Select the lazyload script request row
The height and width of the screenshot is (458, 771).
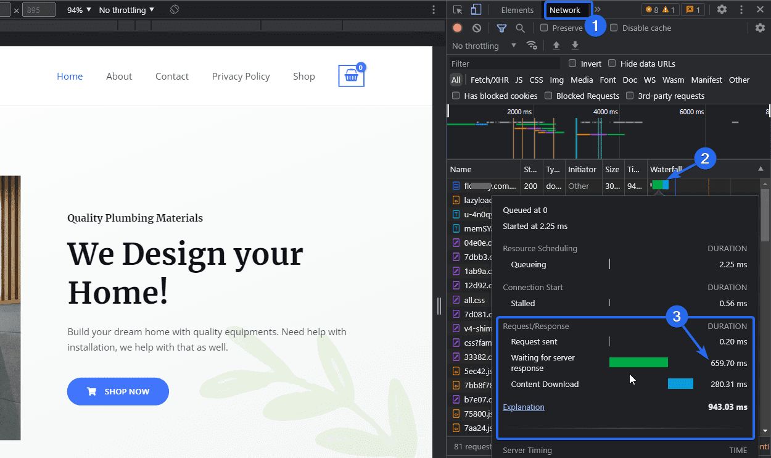pyautogui.click(x=471, y=200)
